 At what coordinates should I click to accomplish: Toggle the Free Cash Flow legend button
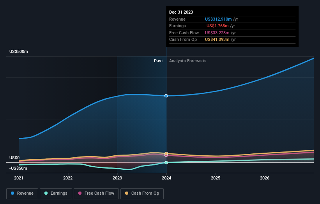pyautogui.click(x=96, y=193)
